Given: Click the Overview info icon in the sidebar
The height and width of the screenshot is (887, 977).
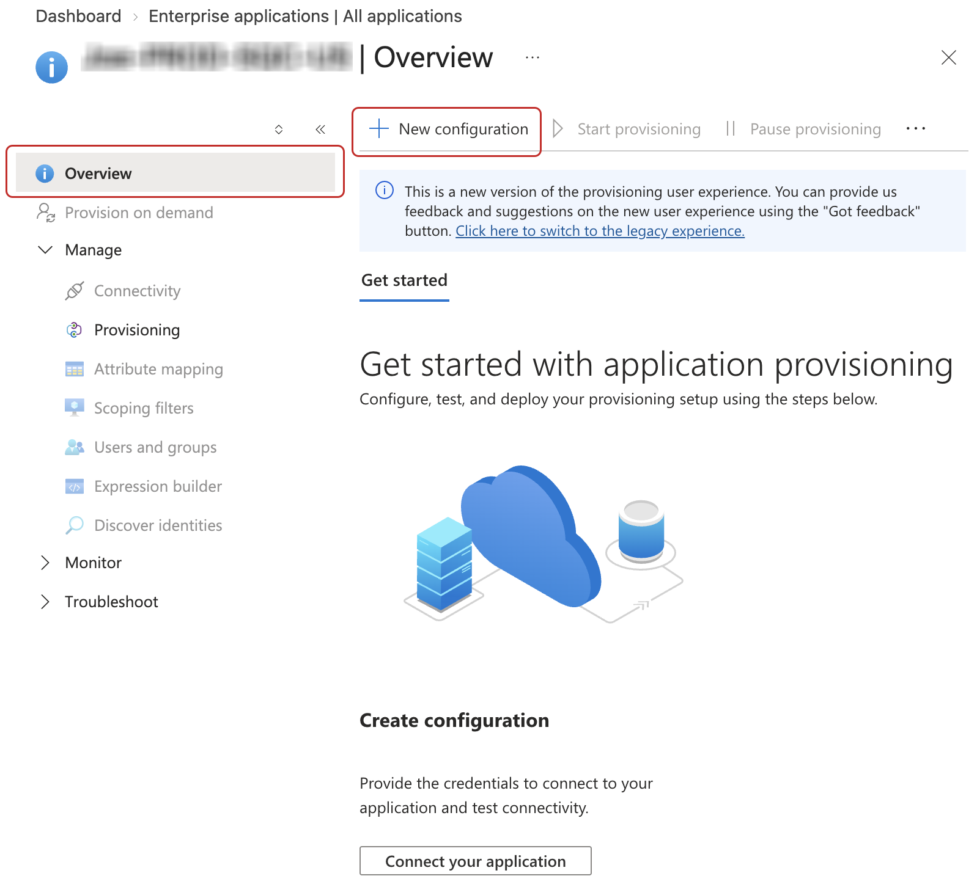Looking at the screenshot, I should point(45,173).
